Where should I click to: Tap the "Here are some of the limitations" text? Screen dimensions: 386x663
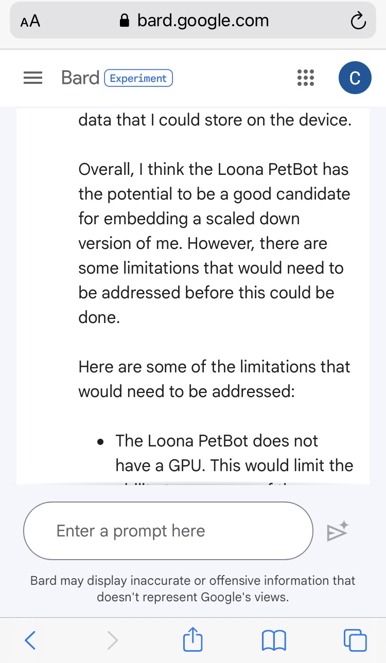[x=214, y=379]
